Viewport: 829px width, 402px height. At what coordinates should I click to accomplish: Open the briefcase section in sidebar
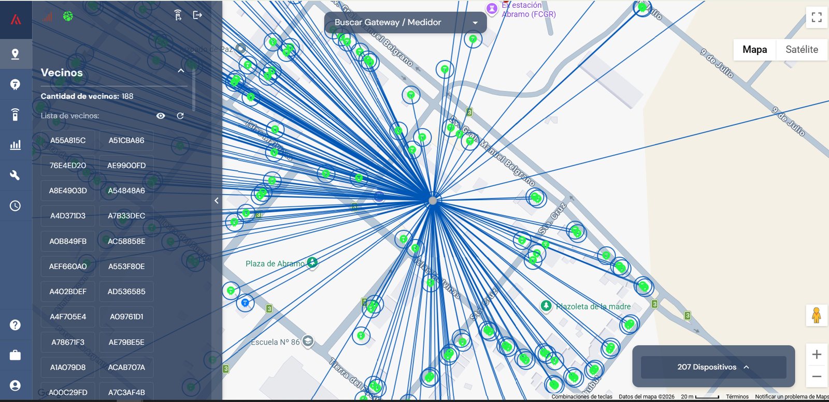[x=16, y=355]
